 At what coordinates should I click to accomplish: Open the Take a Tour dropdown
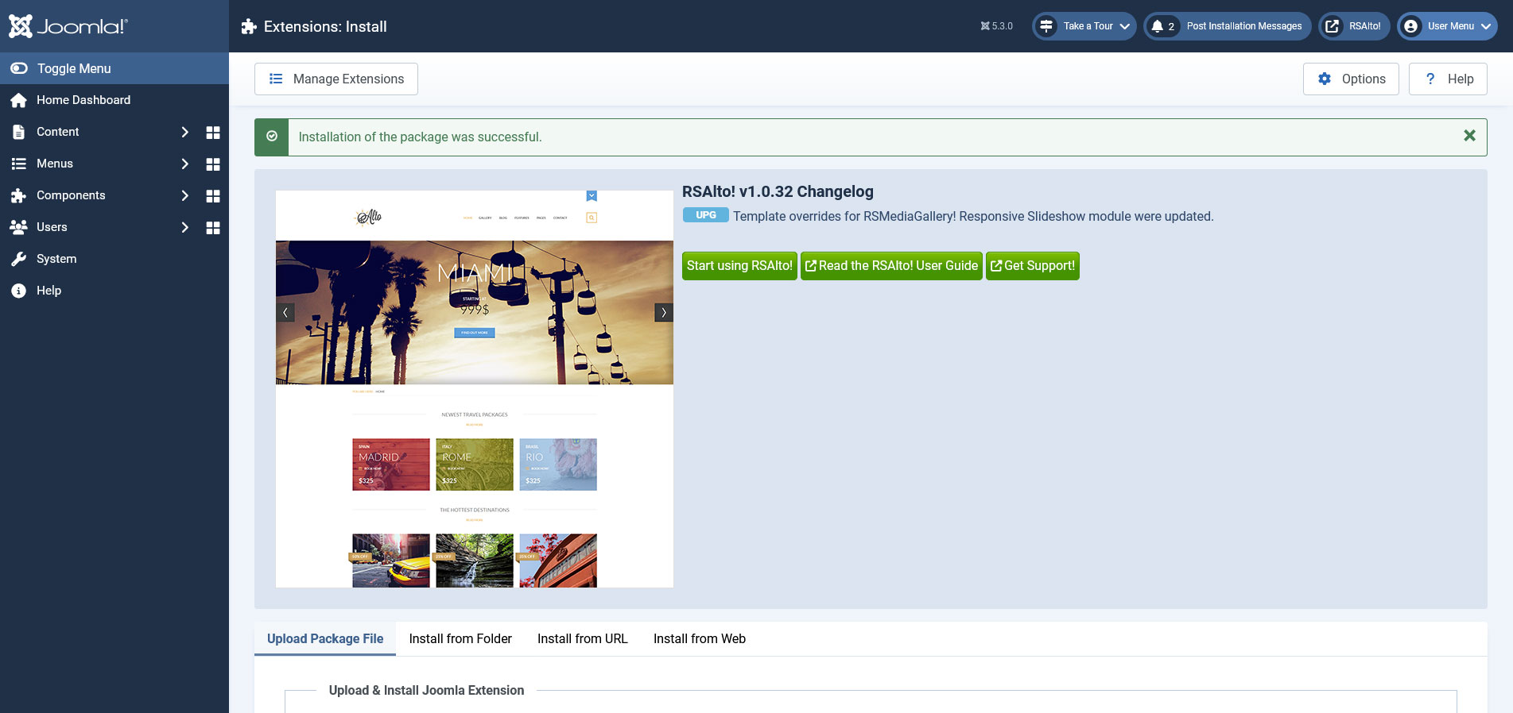(x=1084, y=26)
